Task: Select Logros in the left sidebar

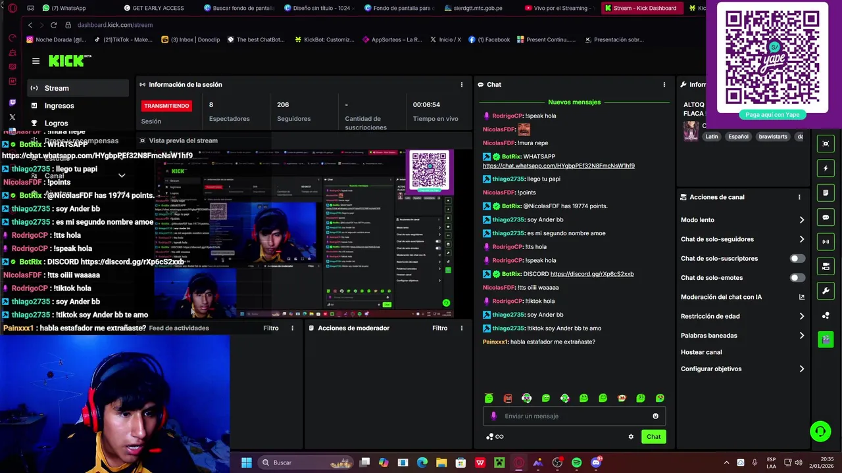Action: [78, 124]
